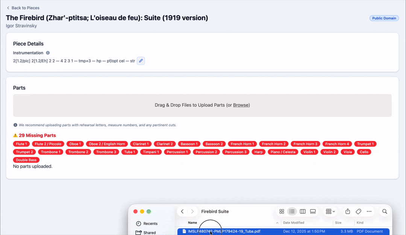The image size is (406, 235).
Task: Select the Bassoon 1 tag
Action: tap(189, 144)
